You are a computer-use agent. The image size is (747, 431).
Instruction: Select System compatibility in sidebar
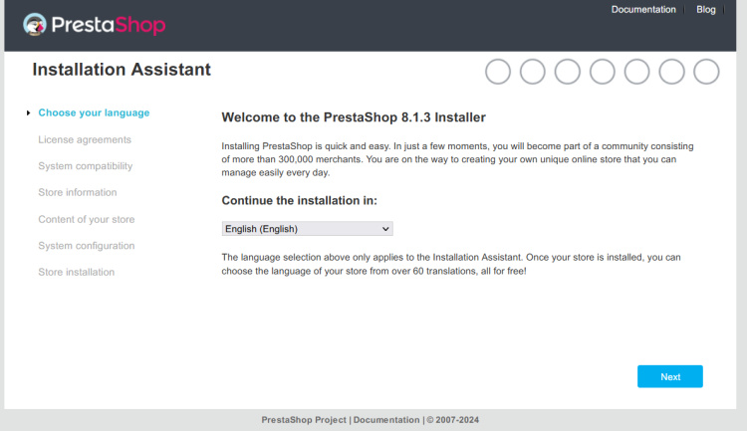86,166
